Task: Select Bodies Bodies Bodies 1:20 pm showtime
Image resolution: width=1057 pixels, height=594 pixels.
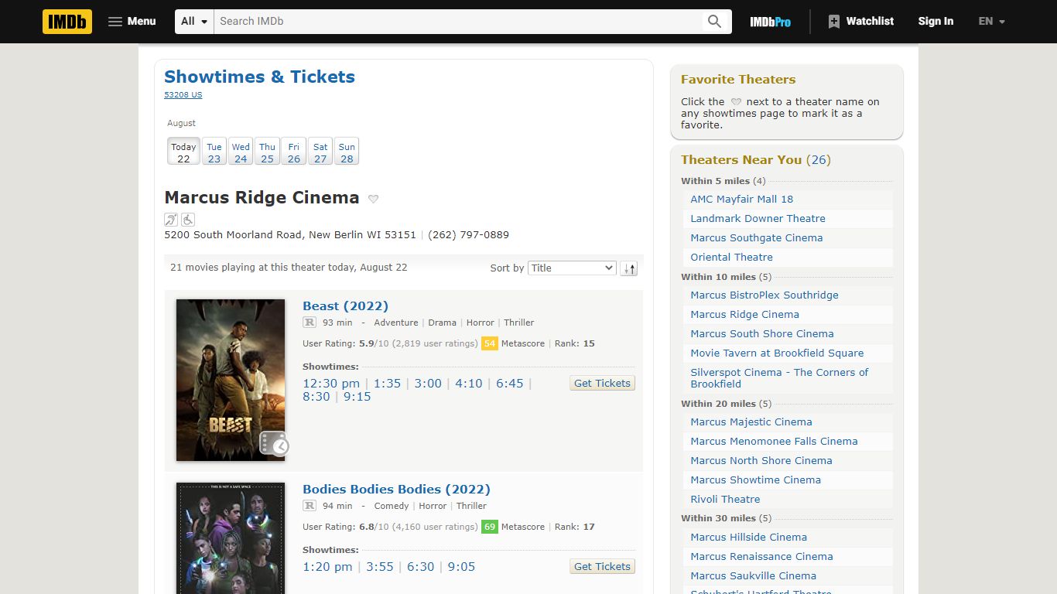Action: (x=327, y=566)
